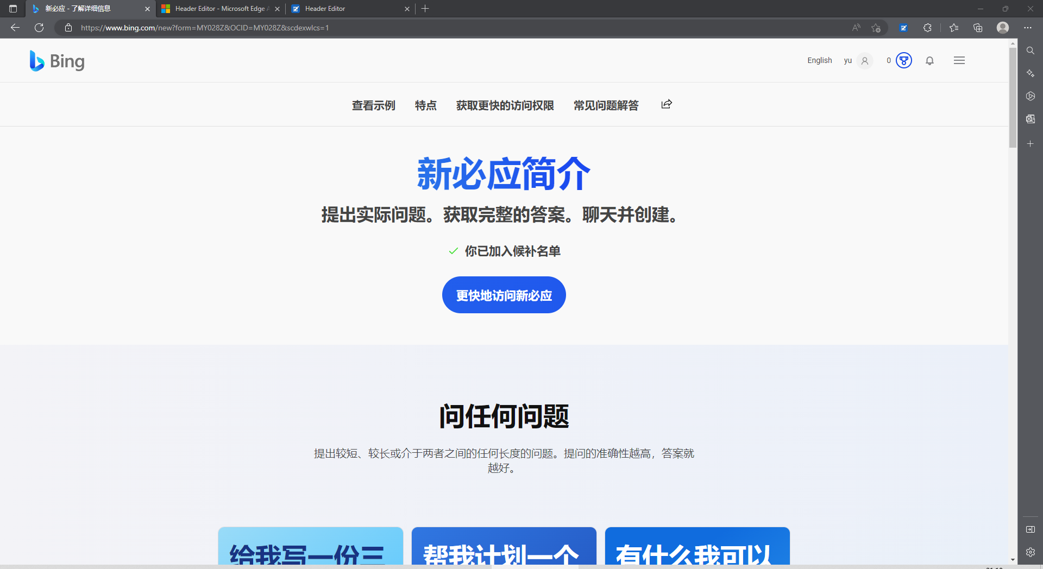The height and width of the screenshot is (569, 1043).
Task: Open the Header Editor extension icon
Action: 904,28
